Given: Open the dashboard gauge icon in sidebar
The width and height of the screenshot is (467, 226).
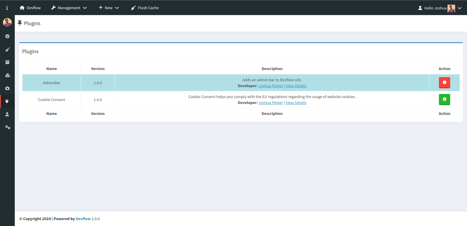Looking at the screenshot, I should point(7,36).
